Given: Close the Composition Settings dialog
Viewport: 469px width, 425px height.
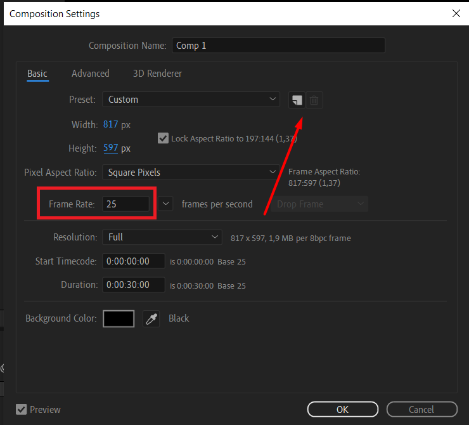Looking at the screenshot, I should [x=456, y=13].
